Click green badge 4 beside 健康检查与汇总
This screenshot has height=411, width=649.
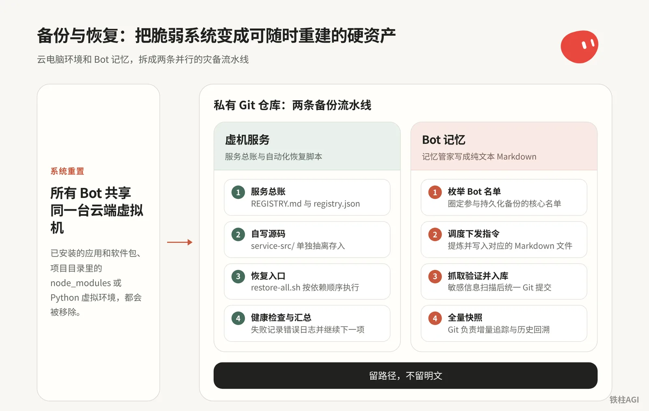click(x=238, y=318)
